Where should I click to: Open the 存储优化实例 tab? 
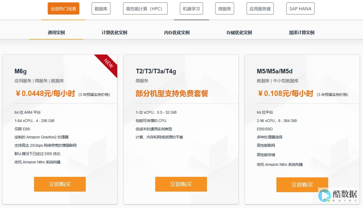click(x=239, y=33)
